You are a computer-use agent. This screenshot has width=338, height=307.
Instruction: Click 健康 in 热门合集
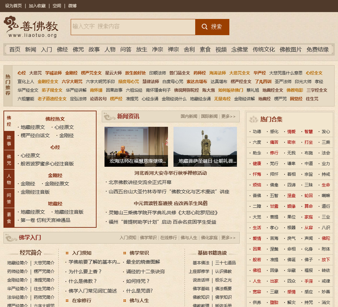[x=257, y=163]
